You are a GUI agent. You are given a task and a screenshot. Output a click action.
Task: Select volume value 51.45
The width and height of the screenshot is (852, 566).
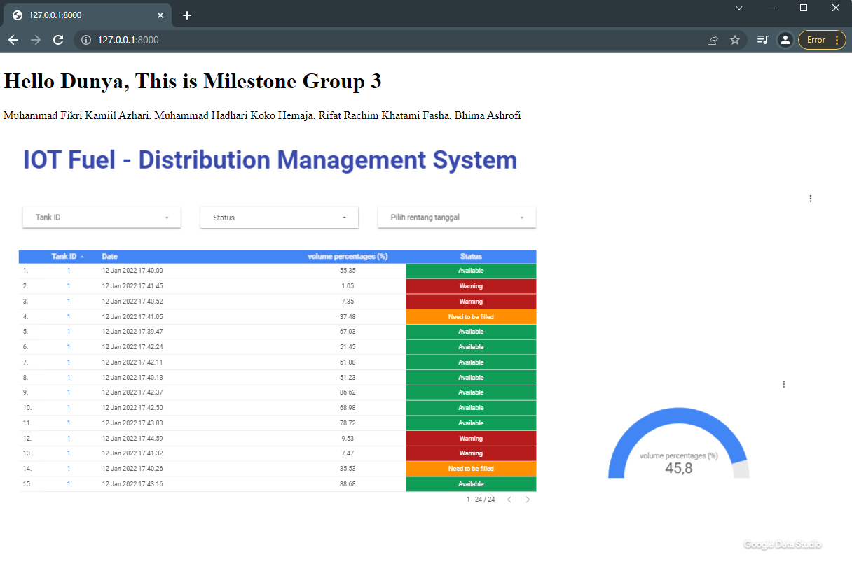pos(348,347)
